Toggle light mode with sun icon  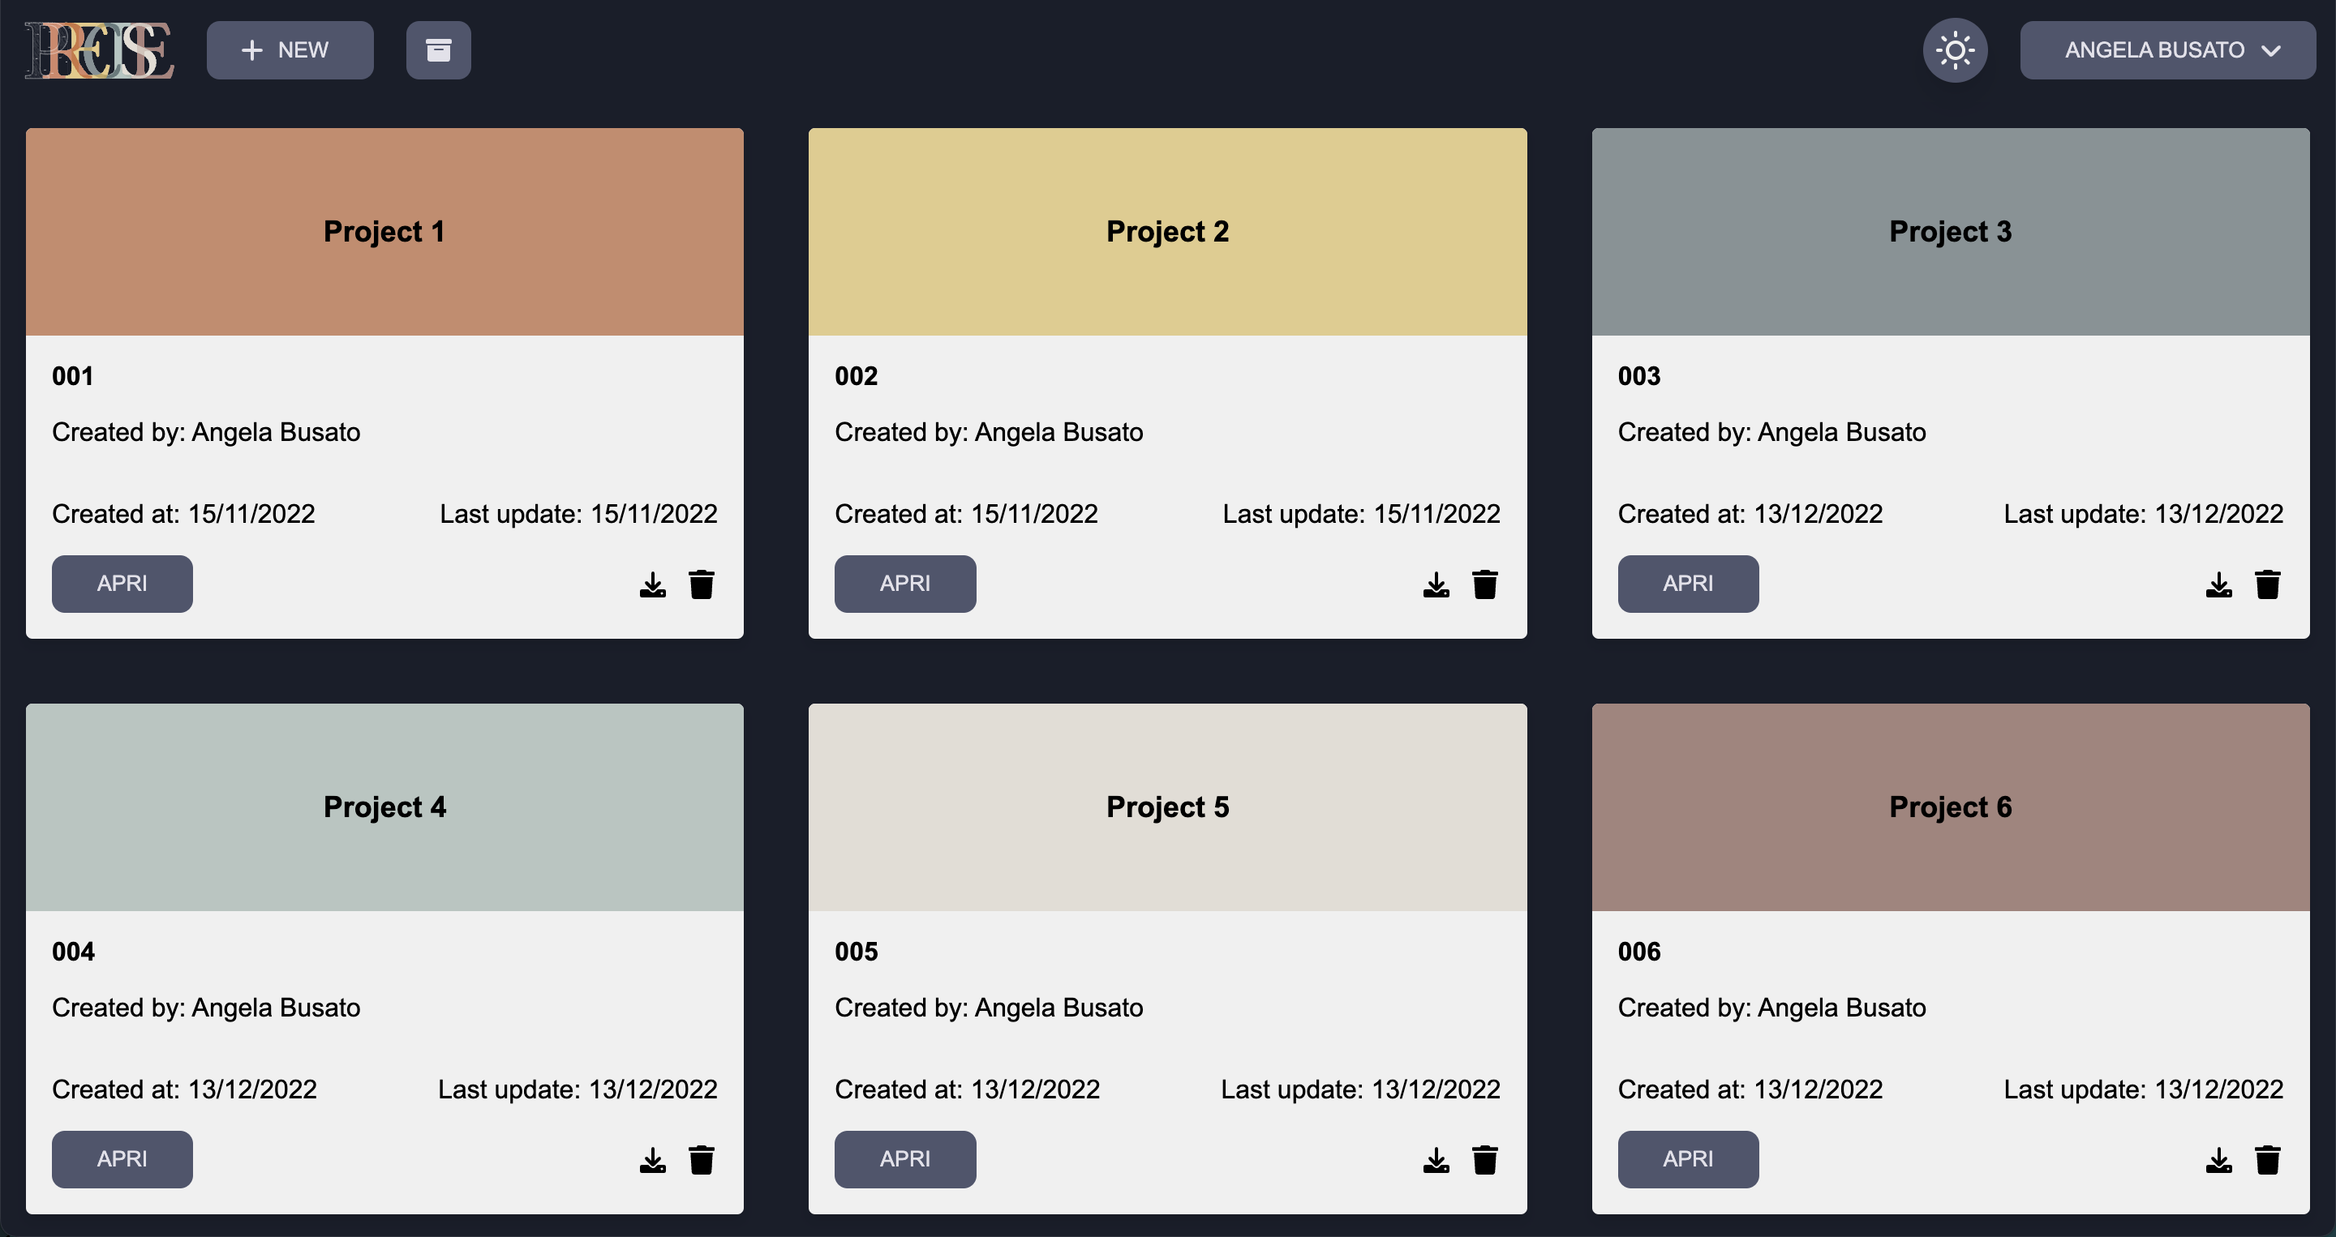click(1954, 49)
